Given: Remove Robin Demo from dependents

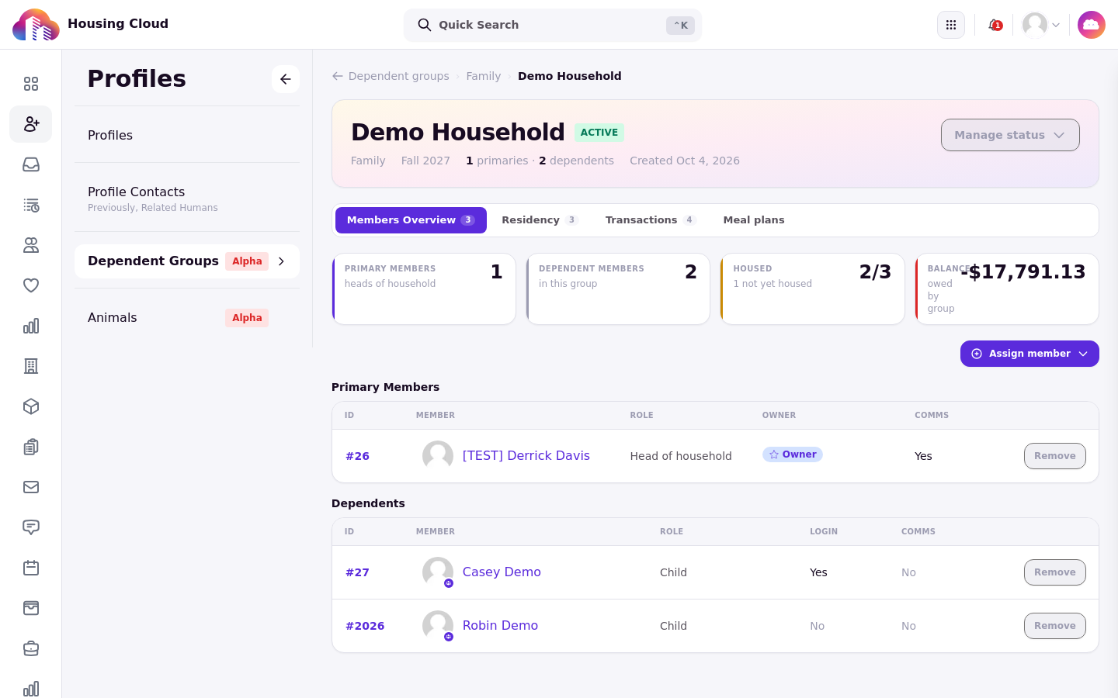Looking at the screenshot, I should [1054, 626].
